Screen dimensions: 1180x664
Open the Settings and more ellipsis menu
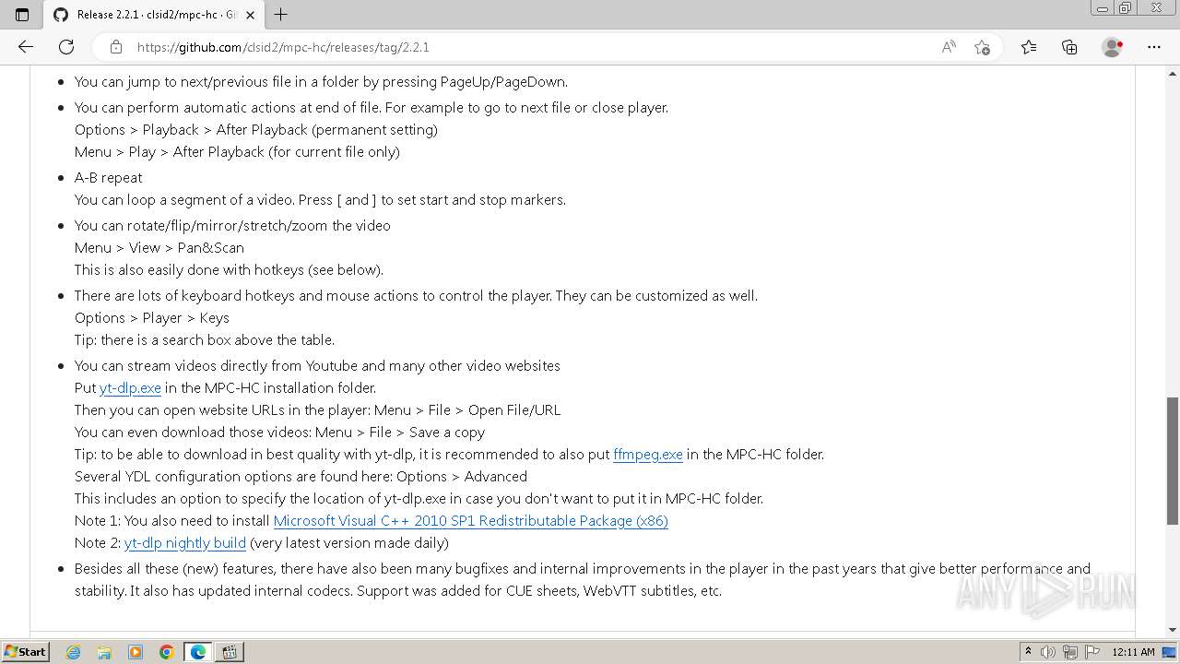[x=1154, y=47]
